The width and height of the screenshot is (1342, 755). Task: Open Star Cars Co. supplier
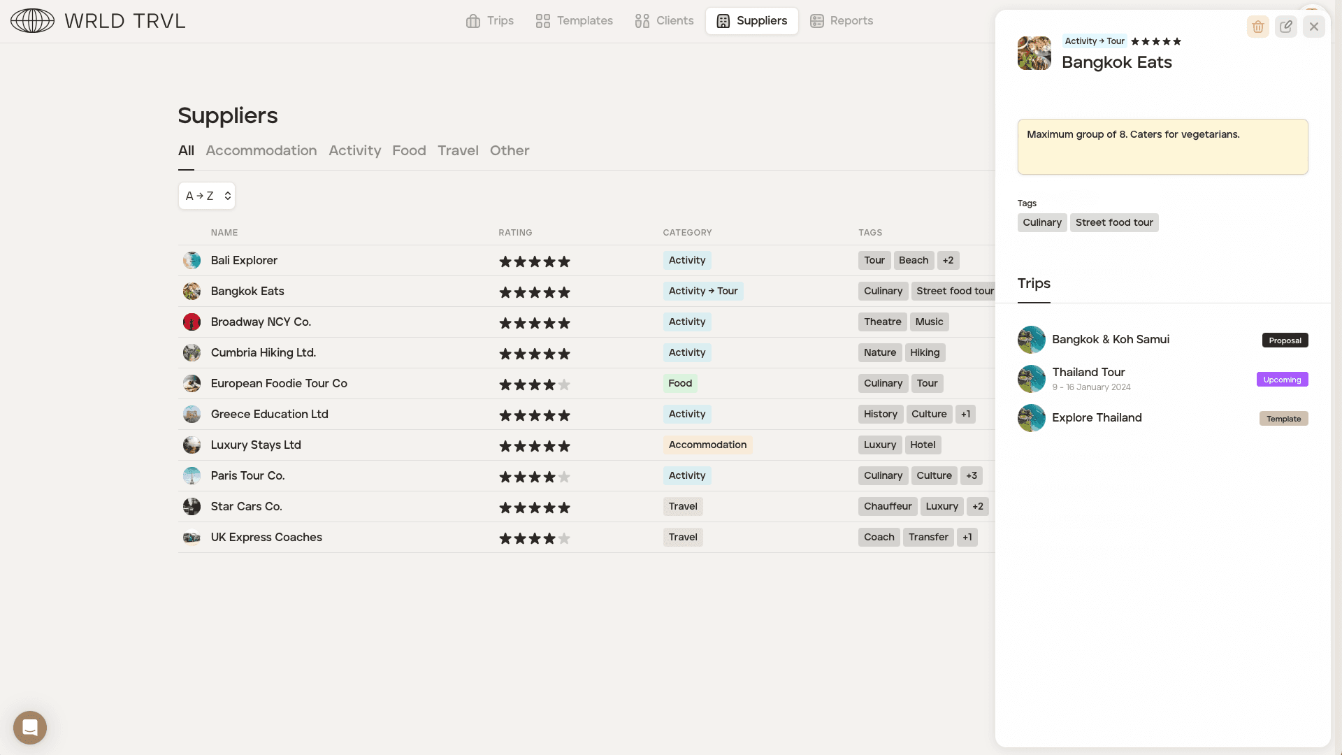[586, 507]
